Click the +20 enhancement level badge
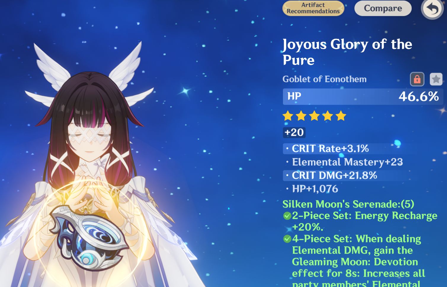This screenshot has width=447, height=287. click(x=294, y=132)
